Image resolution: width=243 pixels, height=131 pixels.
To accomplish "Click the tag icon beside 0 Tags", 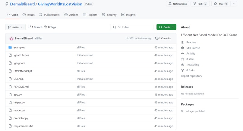I will pyautogui.click(x=46, y=27).
